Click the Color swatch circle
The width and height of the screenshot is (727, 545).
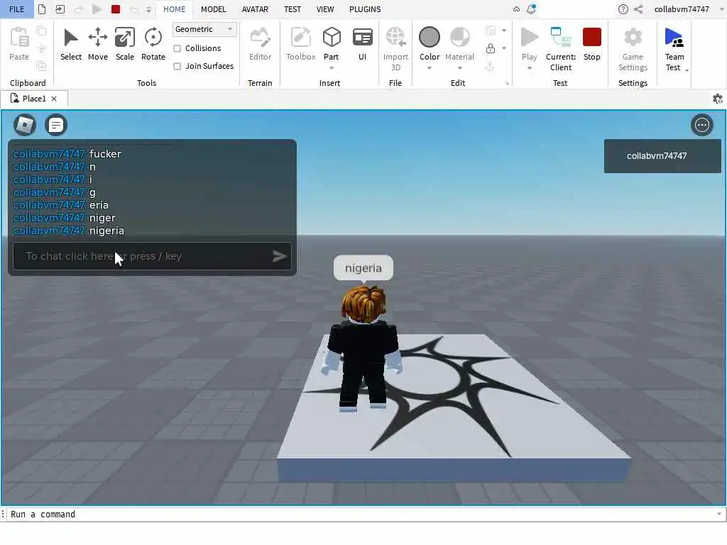[x=430, y=37]
